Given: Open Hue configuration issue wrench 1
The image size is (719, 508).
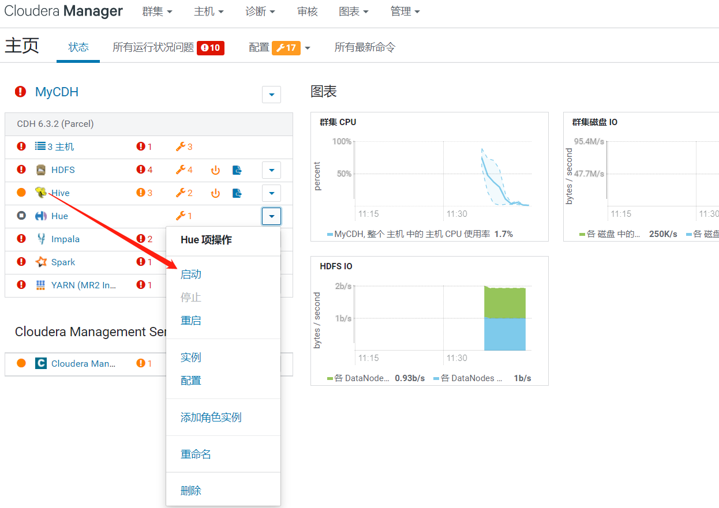Looking at the screenshot, I should (184, 216).
